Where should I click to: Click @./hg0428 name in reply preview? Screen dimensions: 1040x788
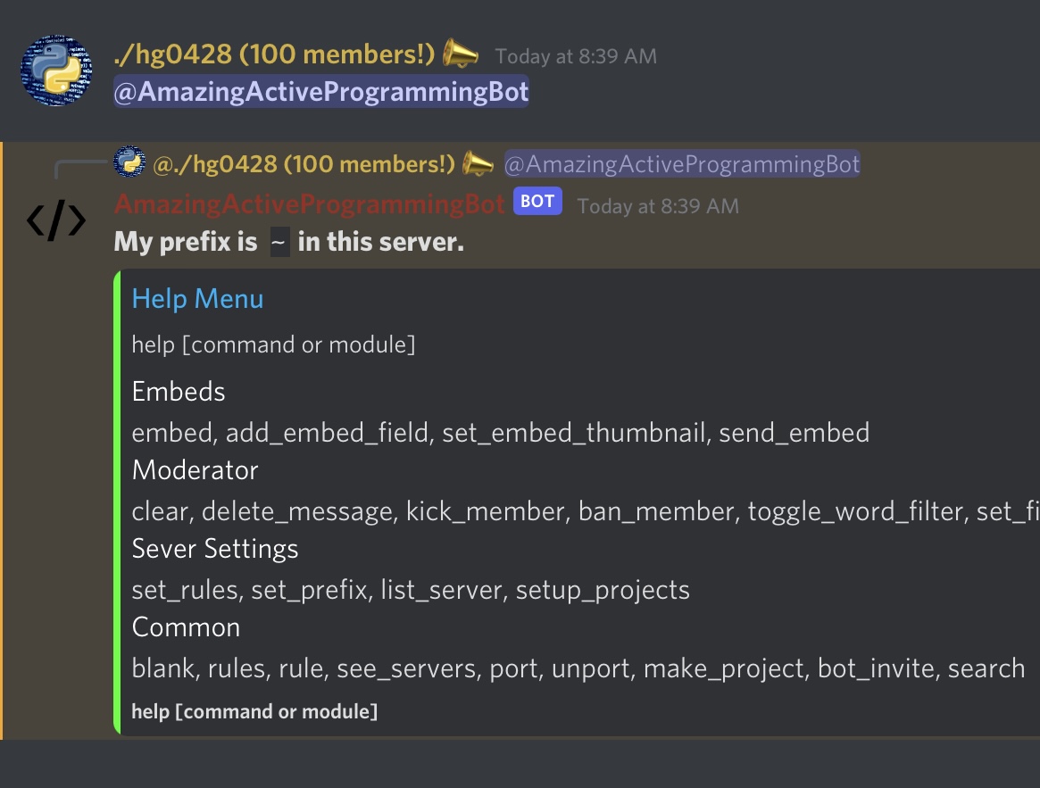pos(304,164)
